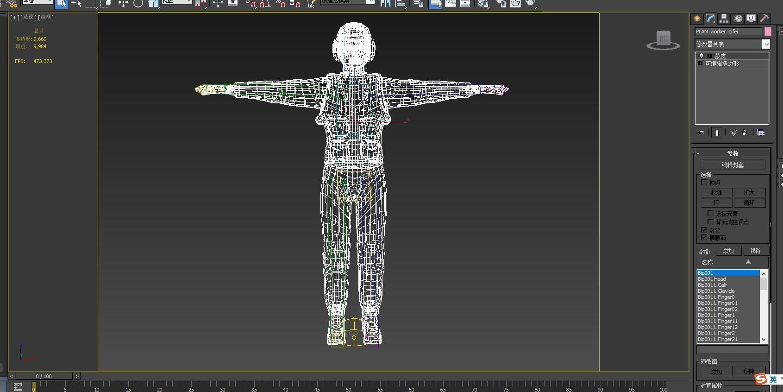Open Edit Named Selection Sets

(311, 4)
